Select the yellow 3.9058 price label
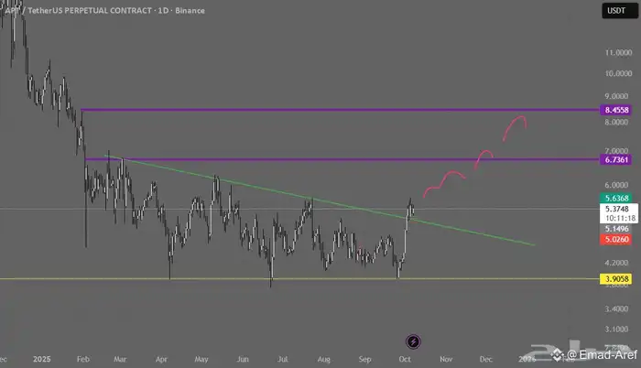The height and width of the screenshot is (368, 641). [x=614, y=278]
